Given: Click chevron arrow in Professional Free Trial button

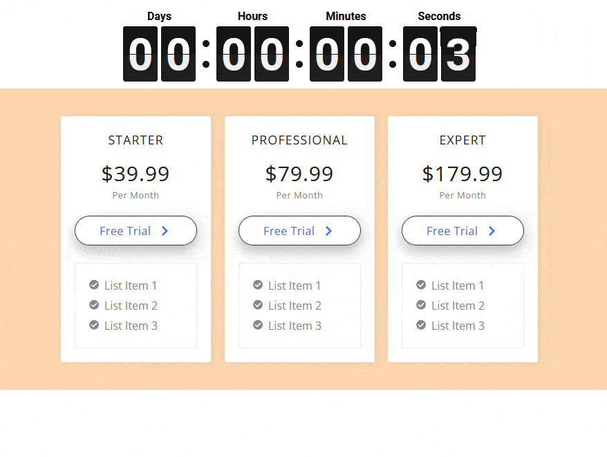Looking at the screenshot, I should (x=328, y=231).
